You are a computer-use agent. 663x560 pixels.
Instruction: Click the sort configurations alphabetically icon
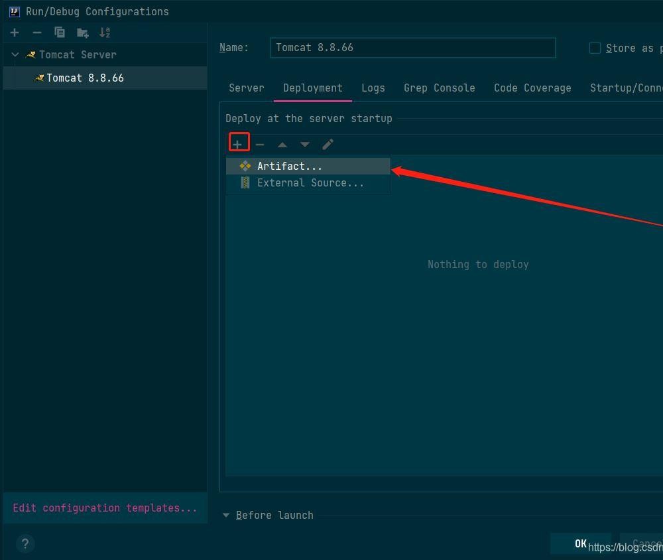105,33
